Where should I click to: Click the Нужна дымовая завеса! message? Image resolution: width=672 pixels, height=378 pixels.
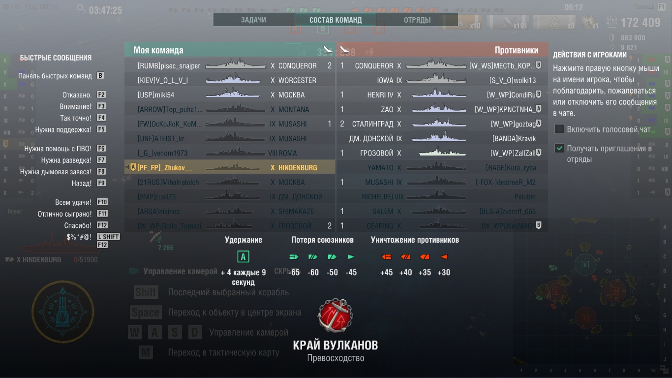56,172
